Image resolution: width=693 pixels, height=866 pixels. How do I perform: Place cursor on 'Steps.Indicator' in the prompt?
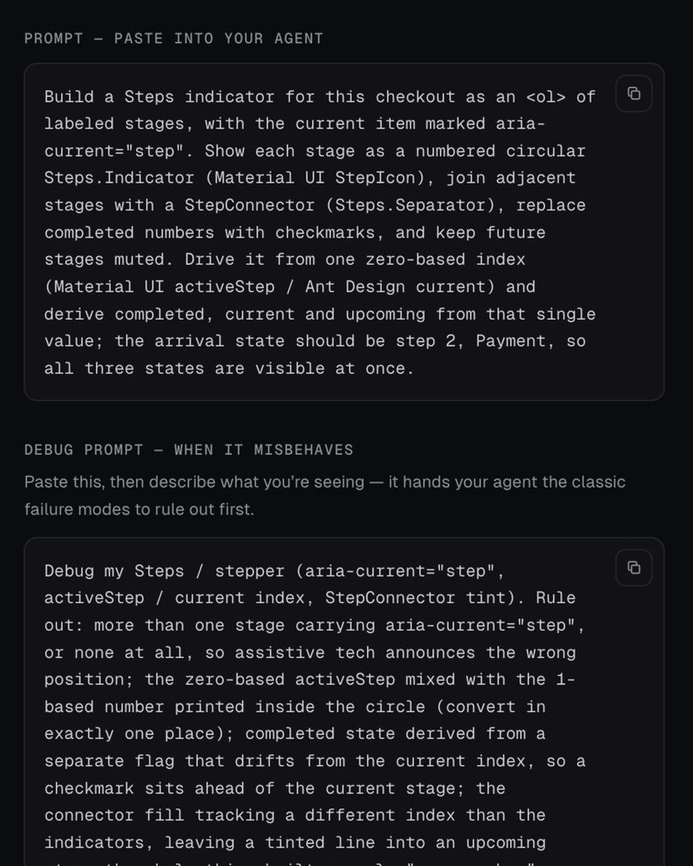119,178
